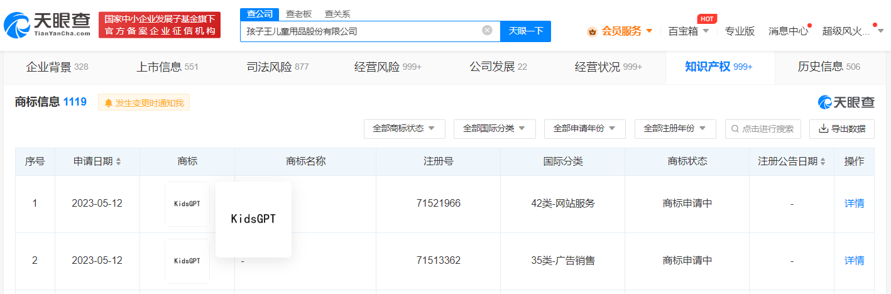Open the 知识产权 tab

point(719,67)
